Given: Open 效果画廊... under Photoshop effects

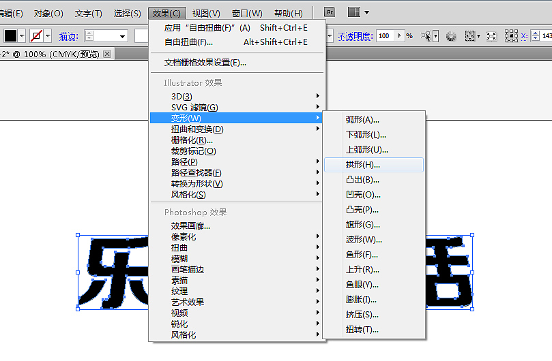Looking at the screenshot, I should 236,225.
